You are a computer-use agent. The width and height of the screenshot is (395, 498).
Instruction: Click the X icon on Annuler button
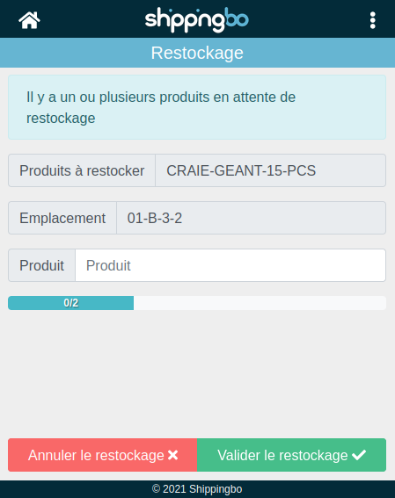173,455
